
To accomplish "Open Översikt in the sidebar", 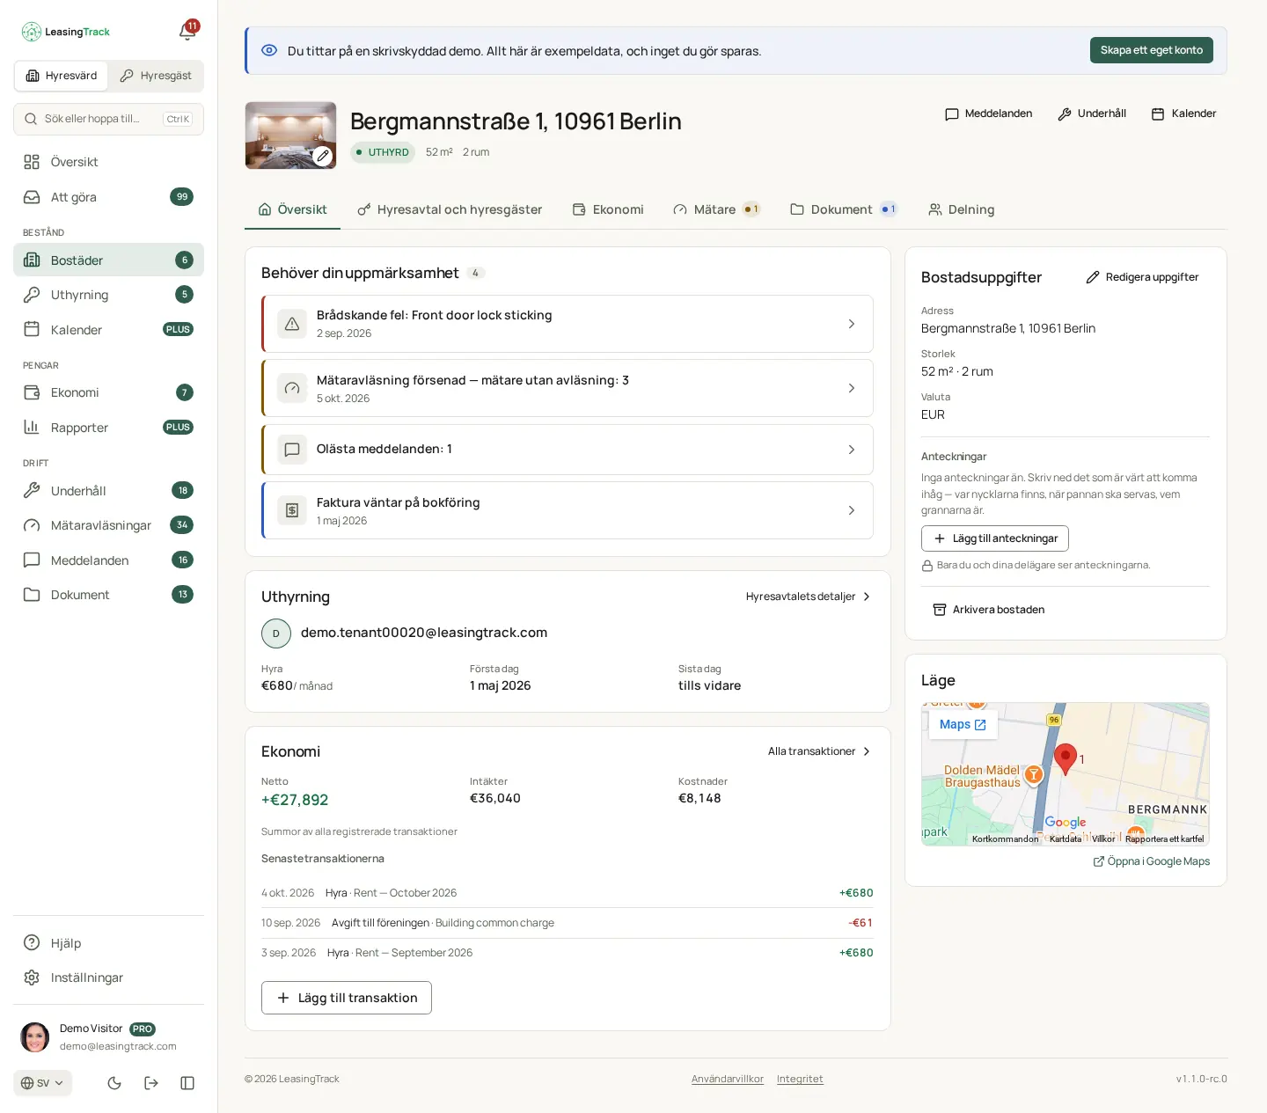I will coord(108,162).
